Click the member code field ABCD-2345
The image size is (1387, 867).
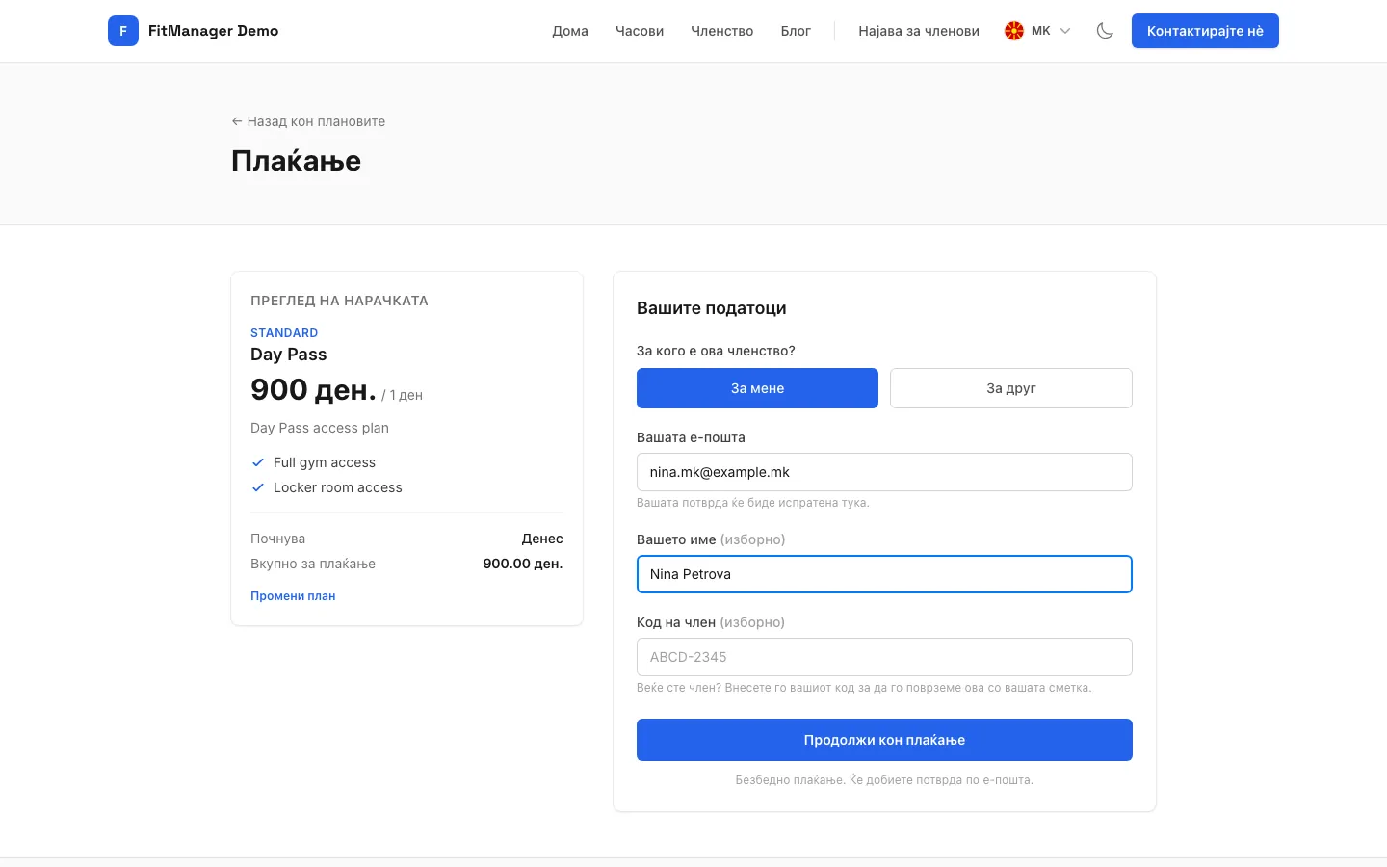pos(884,657)
